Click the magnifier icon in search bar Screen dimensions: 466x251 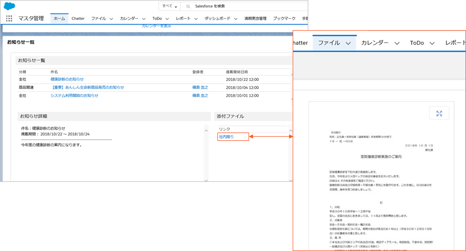pyautogui.click(x=188, y=6)
